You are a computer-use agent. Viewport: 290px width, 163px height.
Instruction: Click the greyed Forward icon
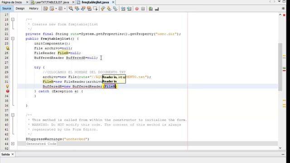click(x=60, y=9)
